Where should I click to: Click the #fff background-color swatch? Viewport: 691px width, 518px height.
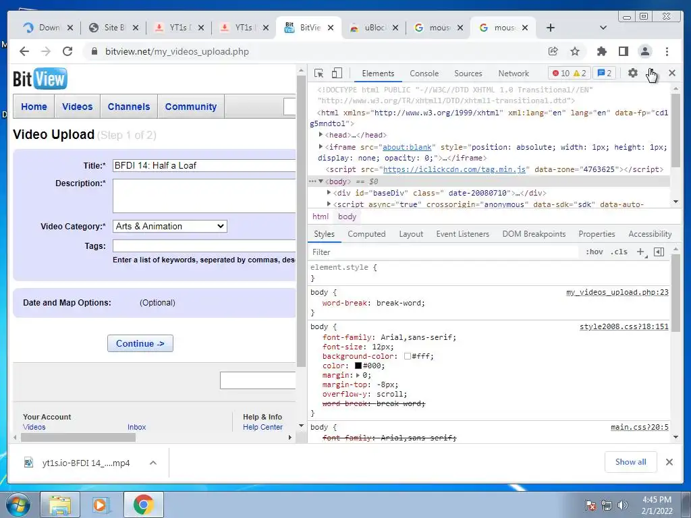(407, 356)
